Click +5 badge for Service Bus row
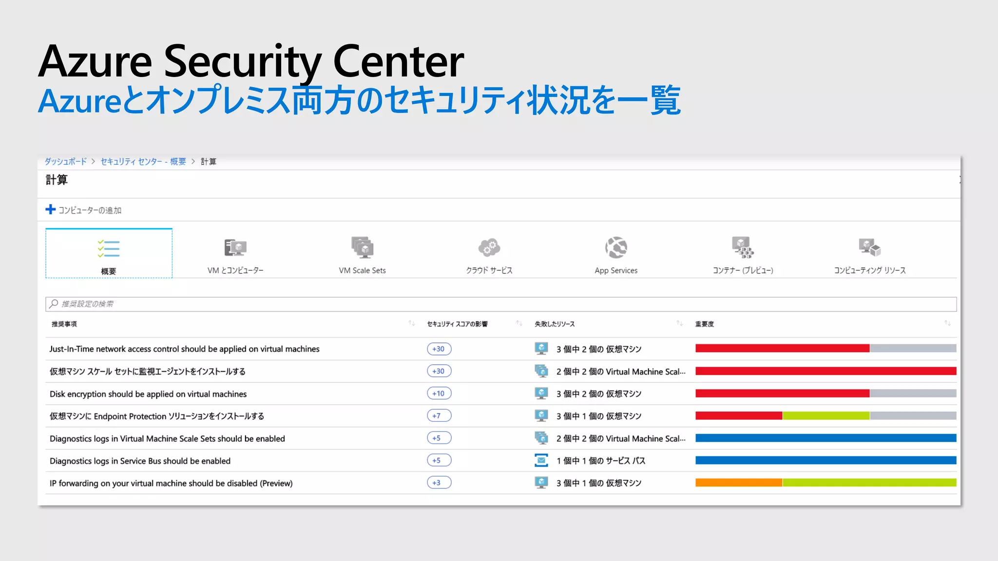This screenshot has height=561, width=998. pyautogui.click(x=439, y=461)
